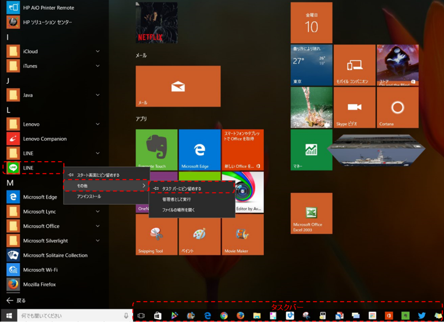Expand the Lenovo folder
This screenshot has height=322, width=444.
pyautogui.click(x=98, y=124)
